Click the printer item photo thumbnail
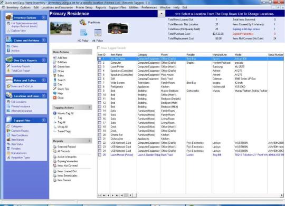This screenshot has width=285, height=206. pos(118,28)
